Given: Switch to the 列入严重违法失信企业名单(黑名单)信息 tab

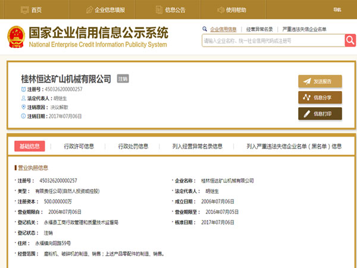Looking at the screenshot, I should click(294, 147).
